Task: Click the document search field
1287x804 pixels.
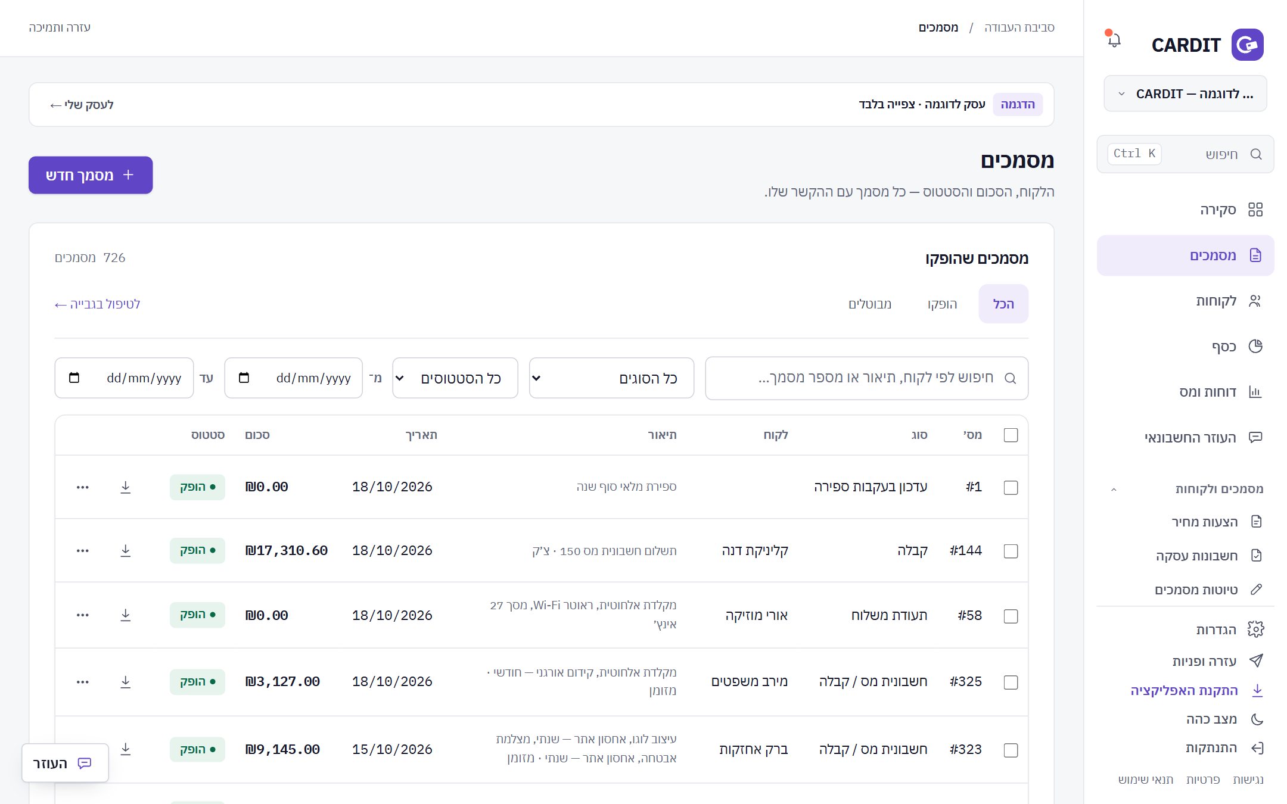Action: click(866, 378)
